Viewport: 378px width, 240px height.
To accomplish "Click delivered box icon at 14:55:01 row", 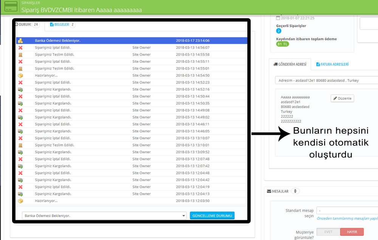I will click(x=20, y=69).
